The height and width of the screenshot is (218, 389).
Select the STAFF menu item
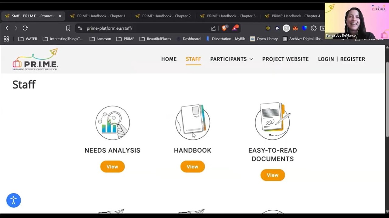[x=193, y=59]
